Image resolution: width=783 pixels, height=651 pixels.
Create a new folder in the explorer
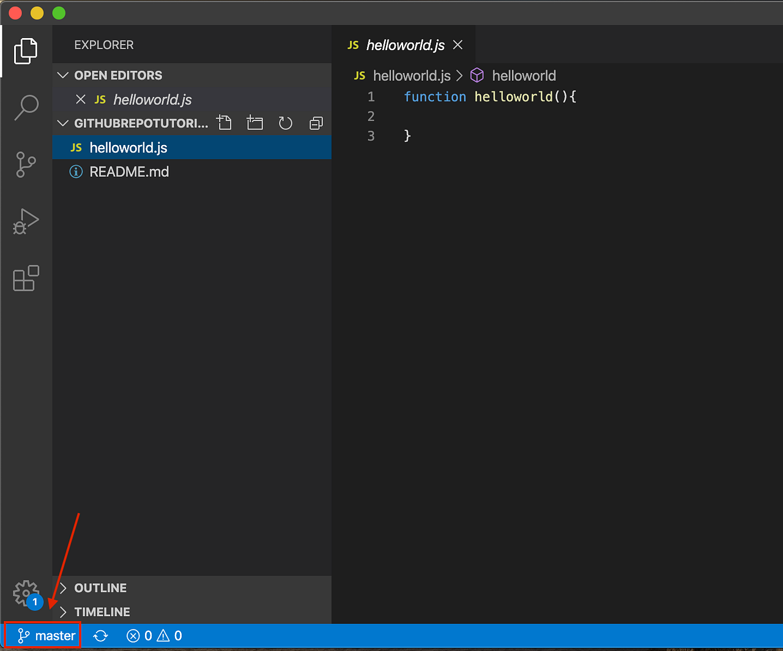click(254, 122)
